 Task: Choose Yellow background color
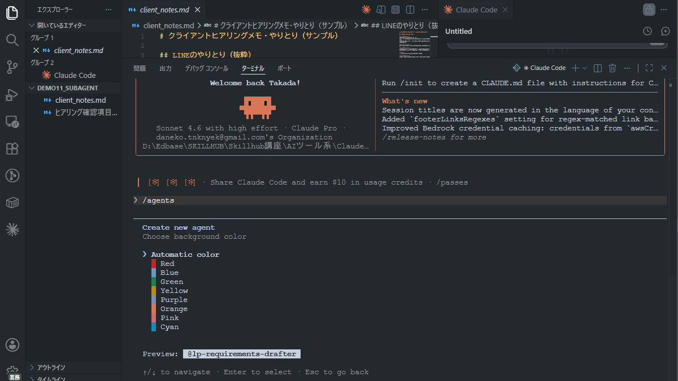174,291
